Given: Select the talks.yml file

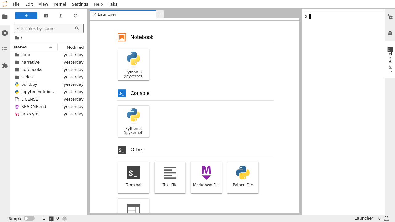Looking at the screenshot, I should click(49, 114).
